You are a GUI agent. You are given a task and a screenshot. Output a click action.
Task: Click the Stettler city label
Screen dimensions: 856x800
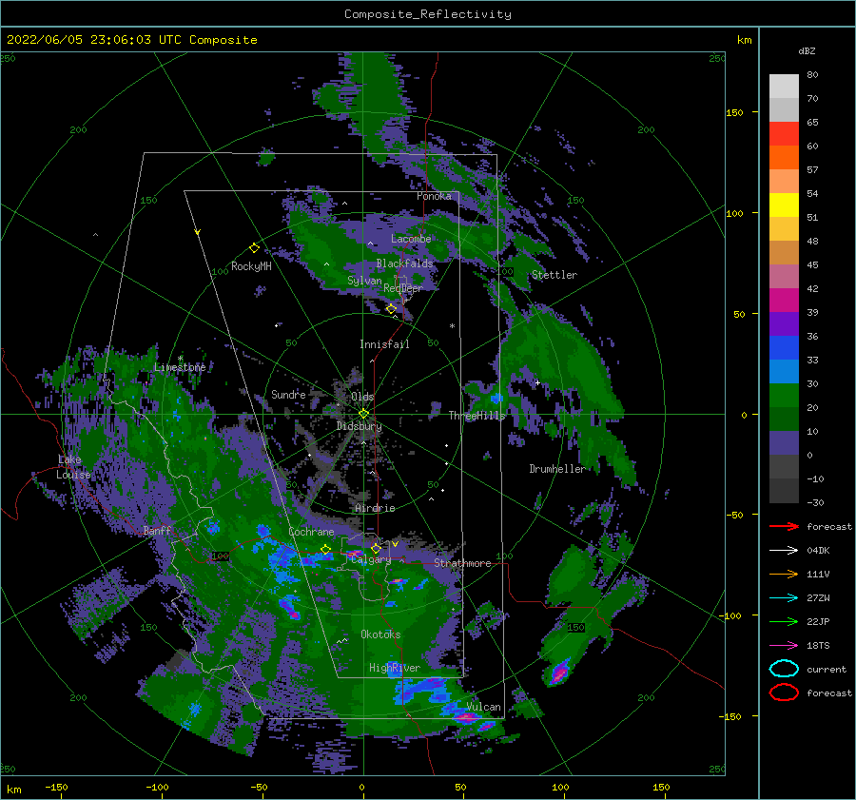click(554, 275)
